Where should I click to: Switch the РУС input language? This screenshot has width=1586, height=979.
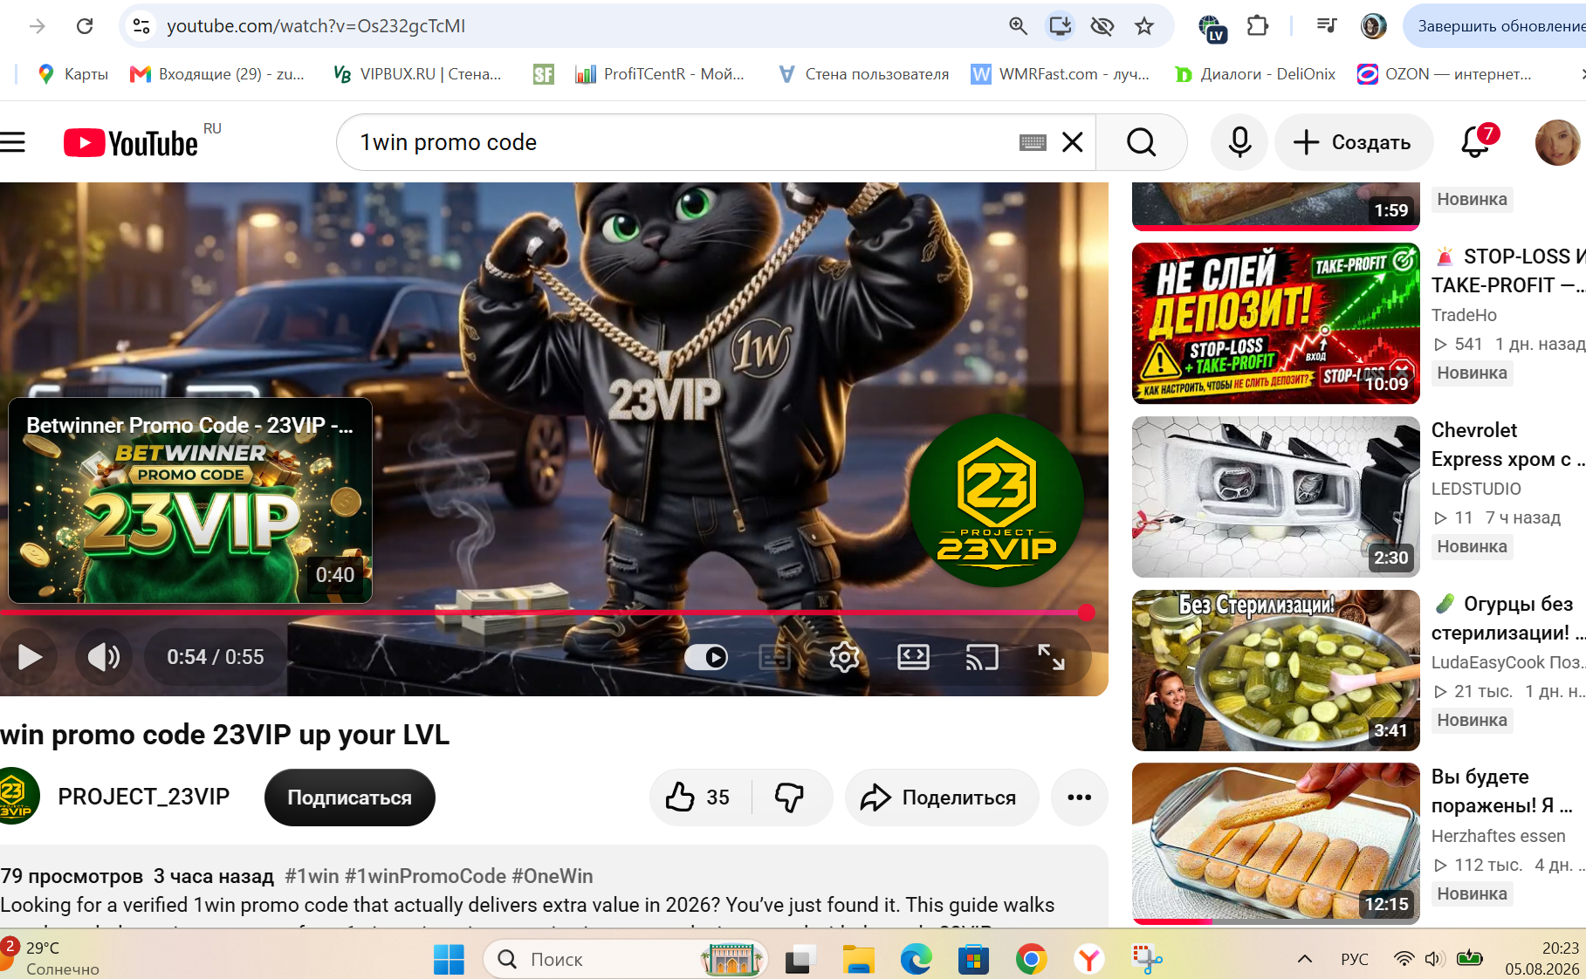click(1354, 959)
